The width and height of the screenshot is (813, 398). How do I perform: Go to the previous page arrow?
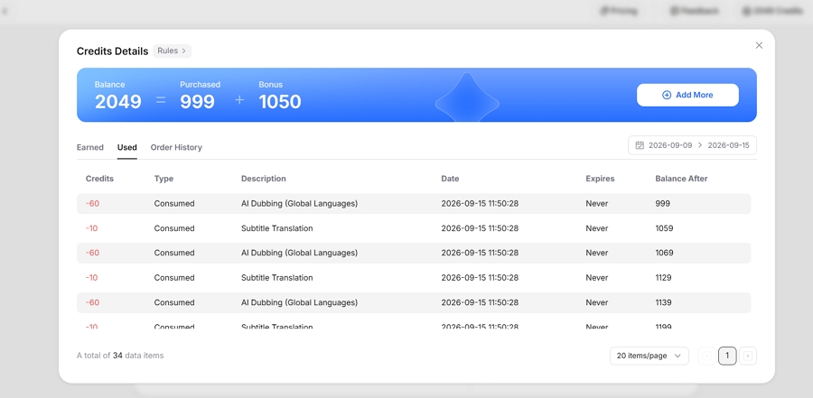706,356
